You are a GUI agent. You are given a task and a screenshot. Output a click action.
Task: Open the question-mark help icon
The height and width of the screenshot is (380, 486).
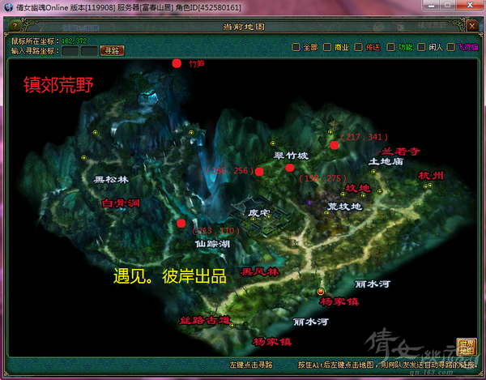click(15, 26)
